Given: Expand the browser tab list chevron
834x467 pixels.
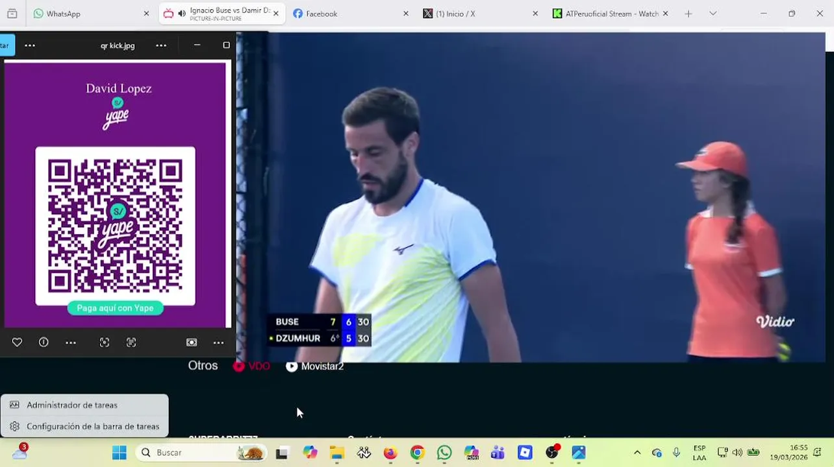Looking at the screenshot, I should [713, 14].
